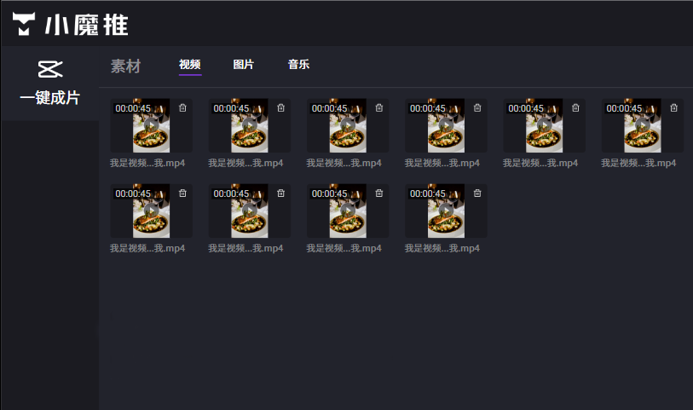Delete the fourth video in top row
The image size is (693, 410).
pyautogui.click(x=477, y=108)
